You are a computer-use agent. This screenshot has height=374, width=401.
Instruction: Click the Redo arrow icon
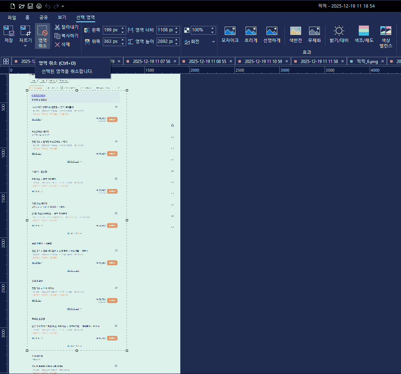(56, 6)
